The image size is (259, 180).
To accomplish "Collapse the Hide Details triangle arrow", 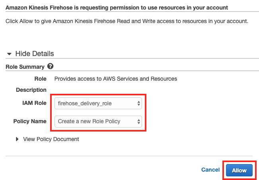I will pos(9,54).
